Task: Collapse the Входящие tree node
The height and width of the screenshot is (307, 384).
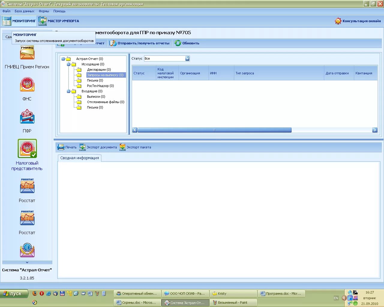Action: (x=68, y=91)
